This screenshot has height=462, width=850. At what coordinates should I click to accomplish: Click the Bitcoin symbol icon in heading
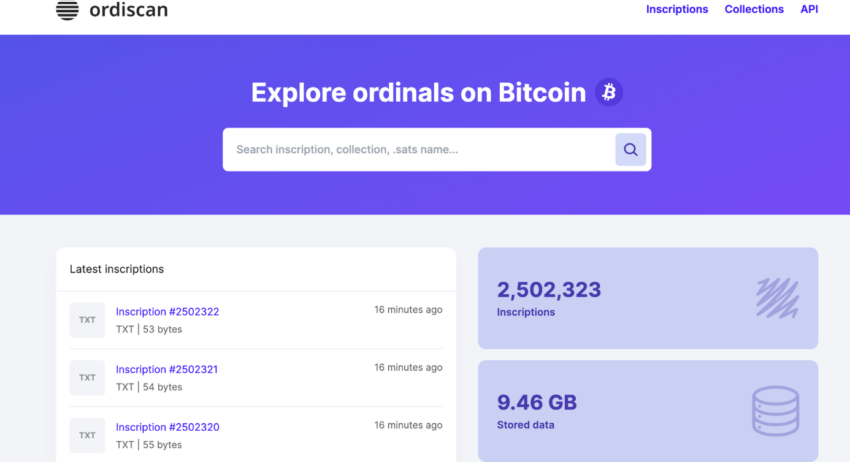point(608,93)
